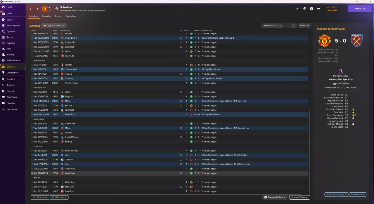Toggle the Coventry row selection marker
Screen dimensions: 374x204
point(32,78)
